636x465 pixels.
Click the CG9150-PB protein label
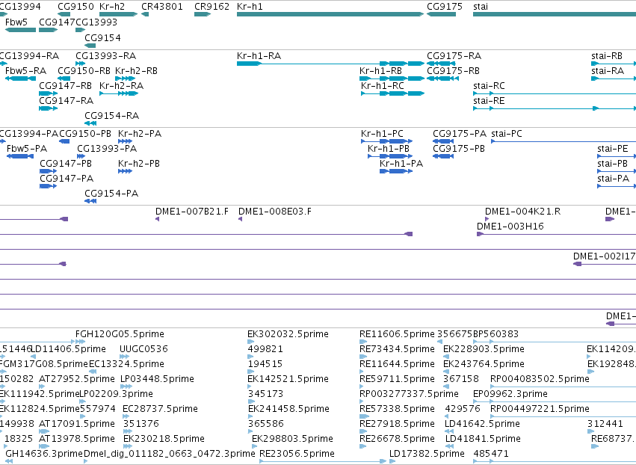pos(85,134)
